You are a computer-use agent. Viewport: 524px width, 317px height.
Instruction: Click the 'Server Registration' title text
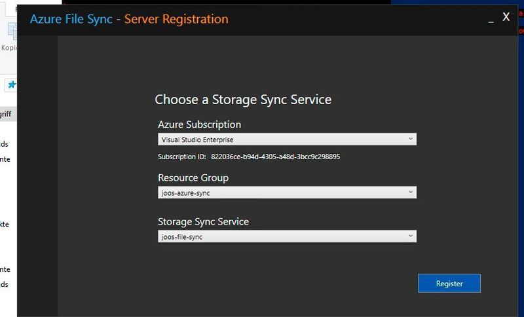(176, 19)
